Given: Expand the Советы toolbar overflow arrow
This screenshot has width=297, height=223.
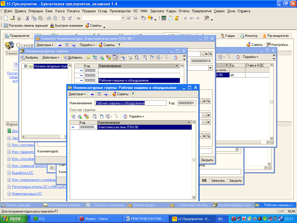Looking at the screenshot, I should click(104, 28).
